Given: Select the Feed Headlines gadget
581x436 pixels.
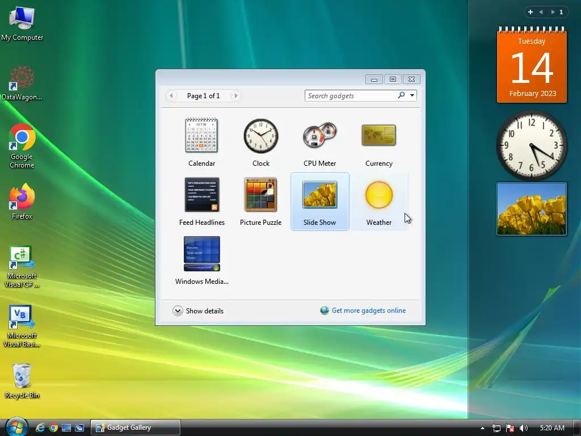Looking at the screenshot, I should tap(201, 202).
